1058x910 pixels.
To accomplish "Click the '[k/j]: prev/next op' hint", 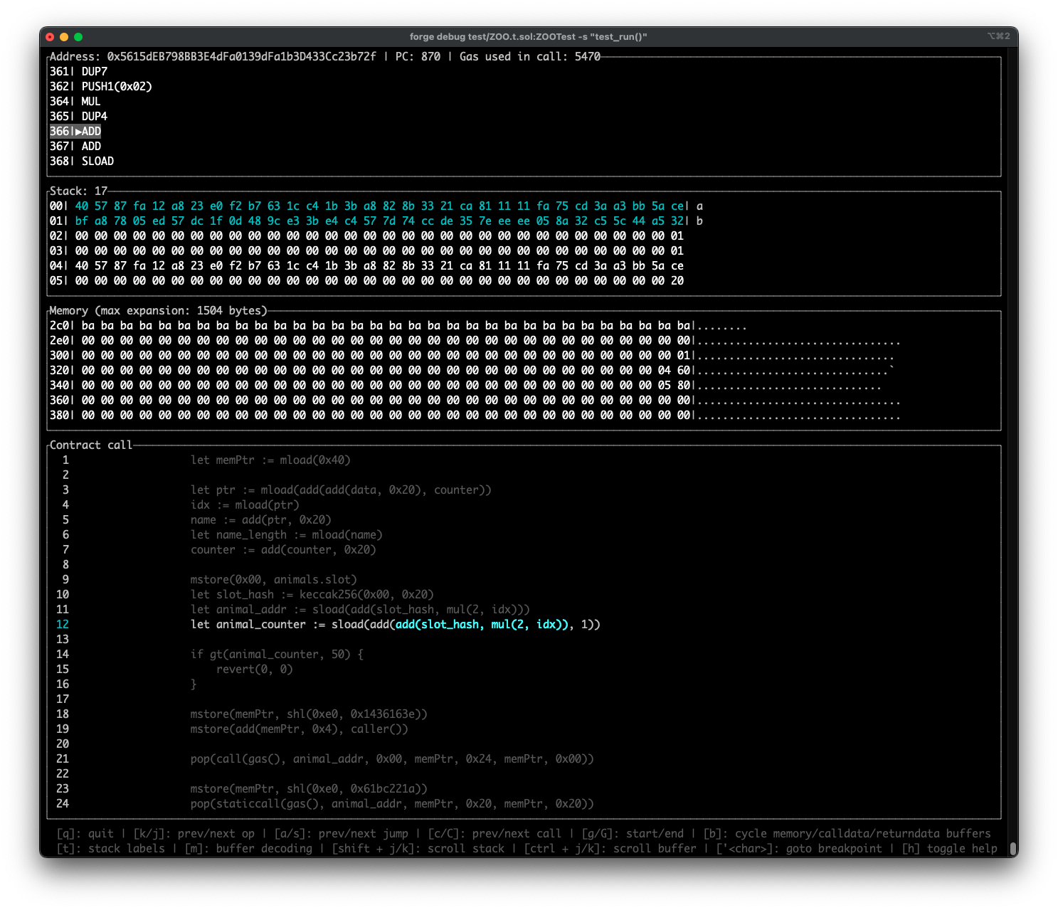I will 194,834.
